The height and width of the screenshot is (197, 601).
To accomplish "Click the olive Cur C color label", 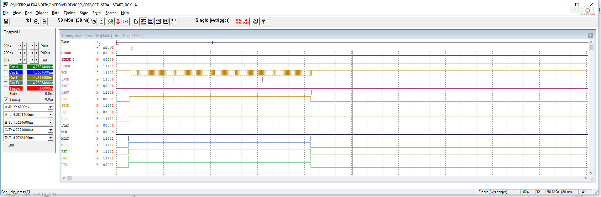I will pos(16,78).
